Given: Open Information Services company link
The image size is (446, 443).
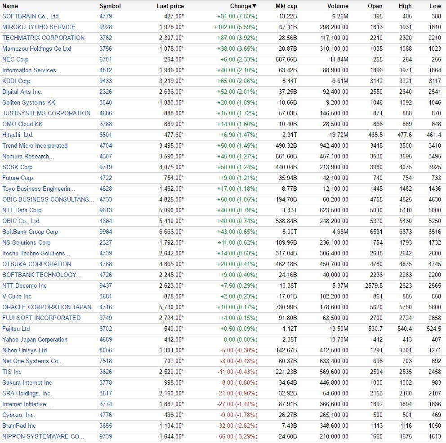Looking at the screenshot, I should pos(31,70).
